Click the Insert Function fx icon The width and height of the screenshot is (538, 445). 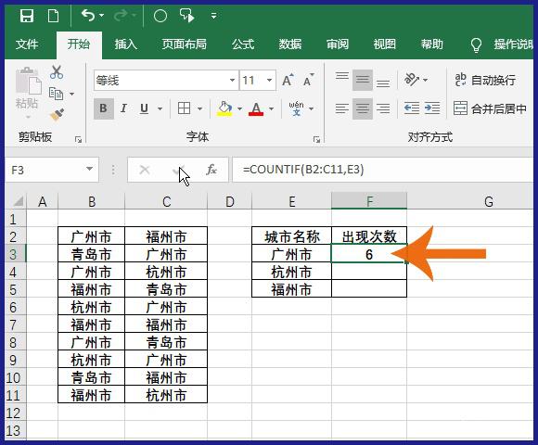211,170
